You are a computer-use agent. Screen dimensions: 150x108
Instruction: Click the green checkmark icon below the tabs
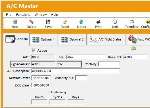[133, 48]
